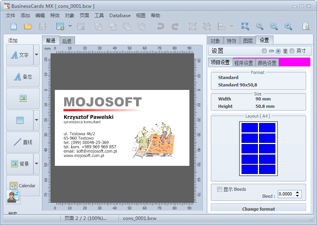
Task: Click the Zoom 1:1 magnifier icon
Action: click(x=259, y=26)
